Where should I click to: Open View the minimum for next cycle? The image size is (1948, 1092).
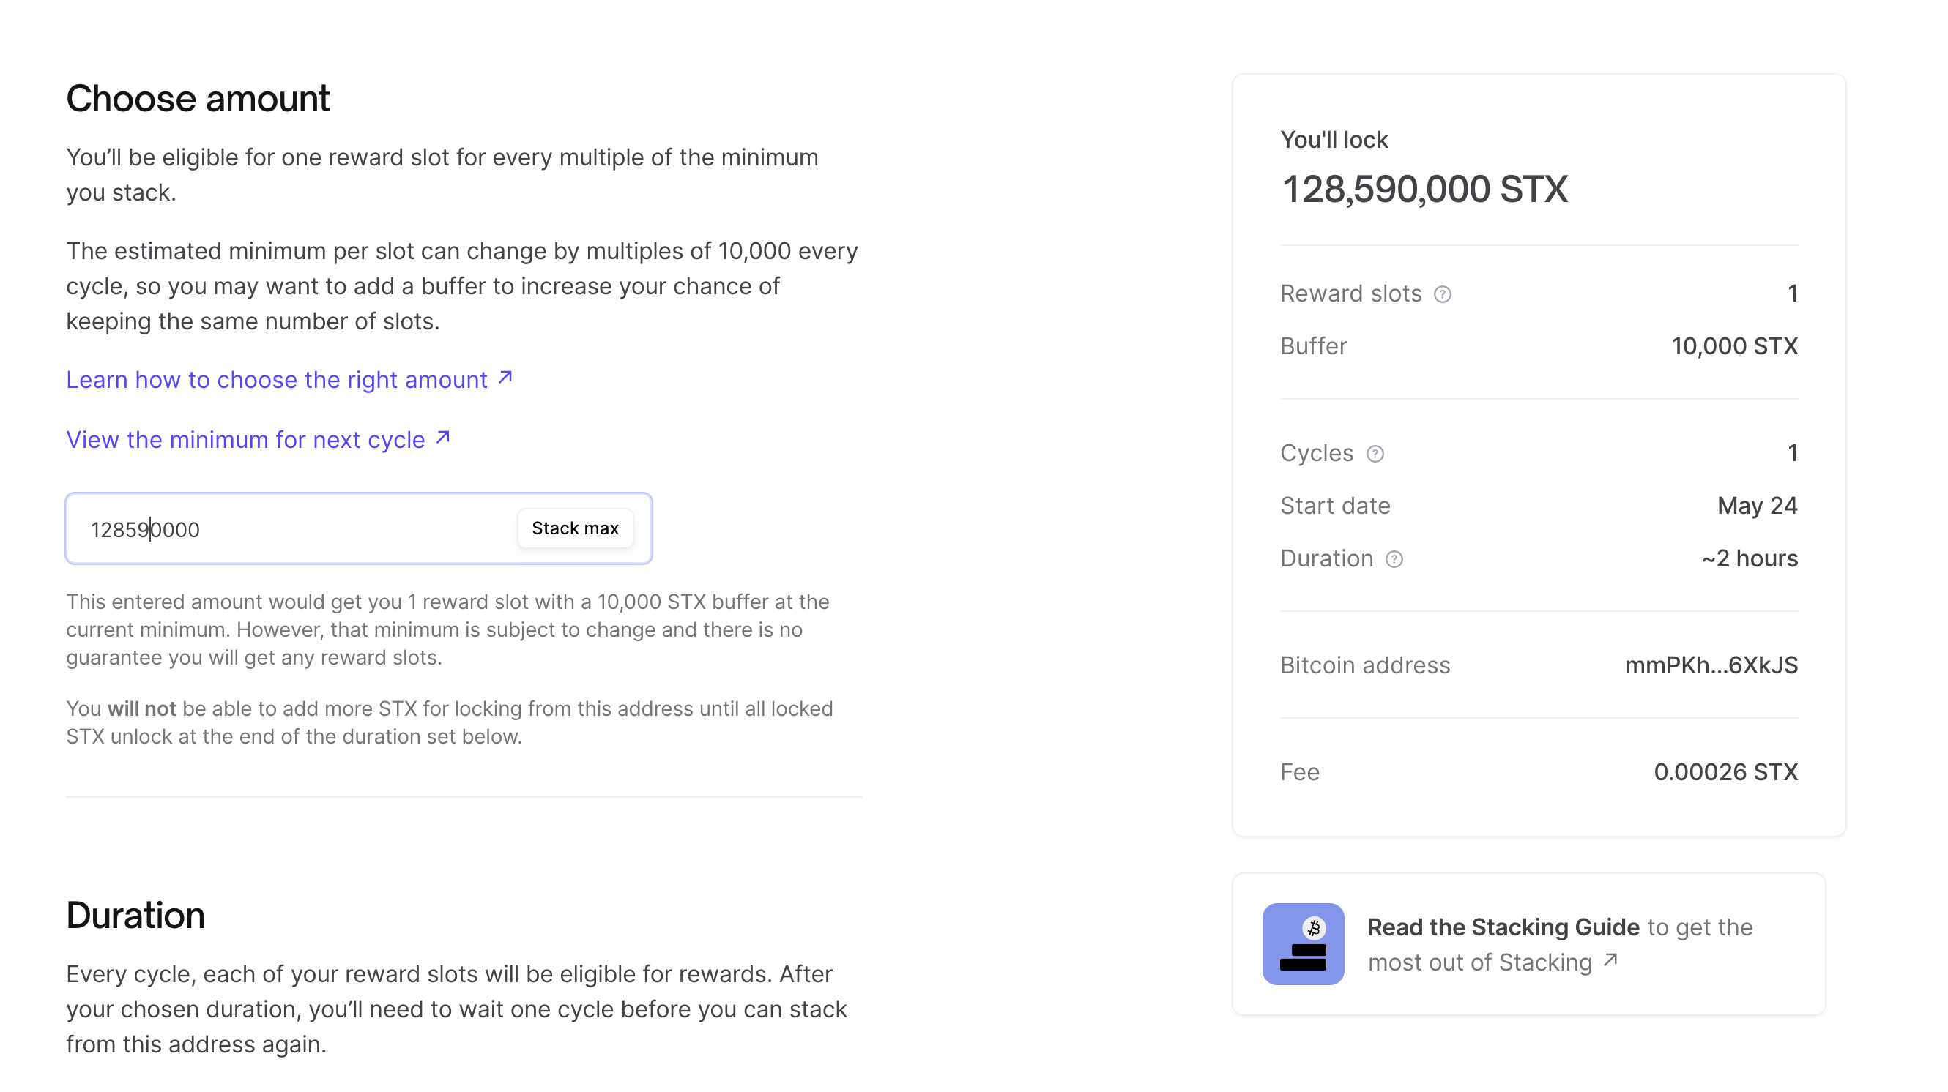pos(245,439)
